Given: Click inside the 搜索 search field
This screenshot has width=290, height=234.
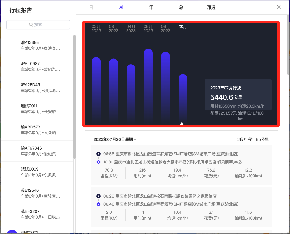Looking at the screenshot, I should click(x=38, y=24).
